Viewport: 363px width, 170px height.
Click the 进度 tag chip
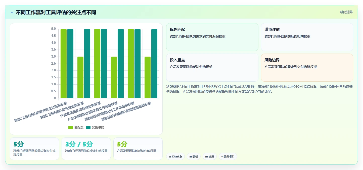(x=210, y=156)
